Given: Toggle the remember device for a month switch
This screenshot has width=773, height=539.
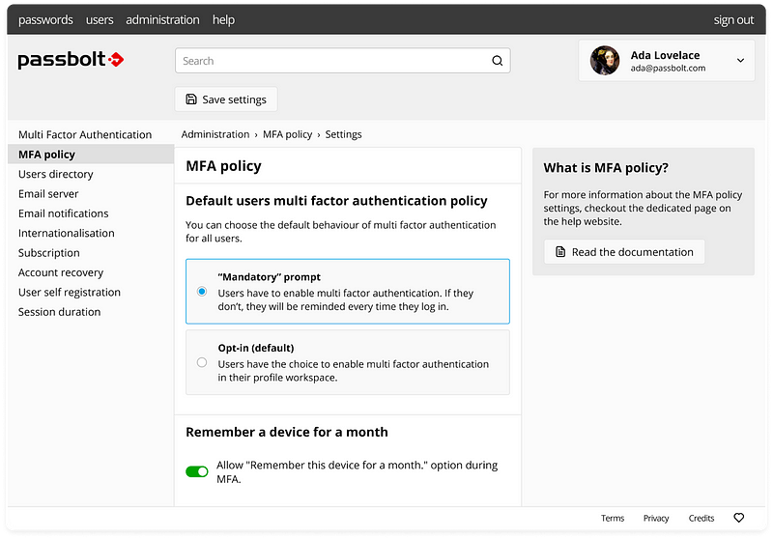Looking at the screenshot, I should (x=197, y=471).
